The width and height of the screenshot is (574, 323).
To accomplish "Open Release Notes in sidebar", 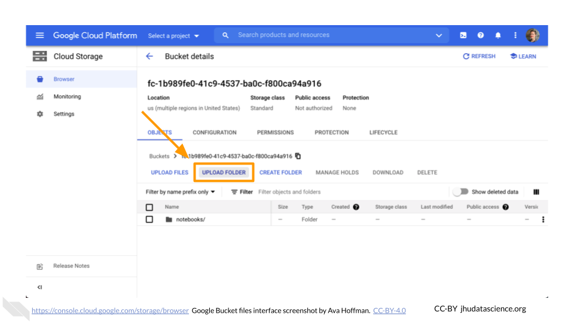I will 71,266.
